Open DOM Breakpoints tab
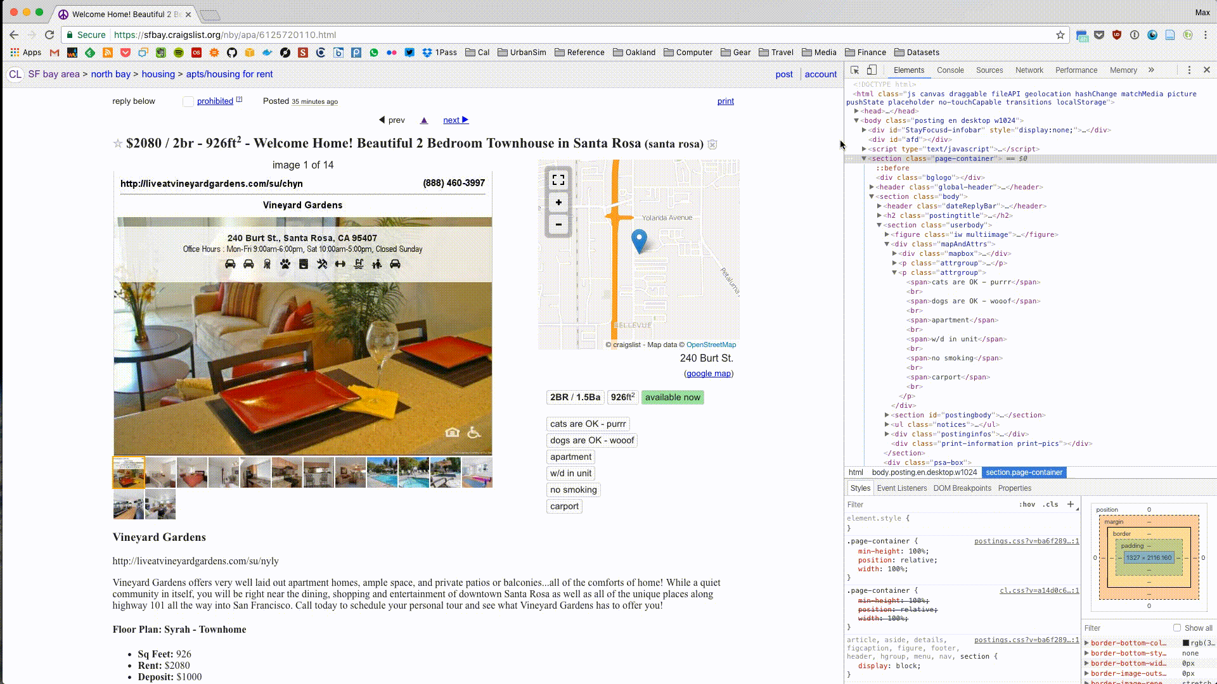The width and height of the screenshot is (1217, 684). (x=962, y=488)
